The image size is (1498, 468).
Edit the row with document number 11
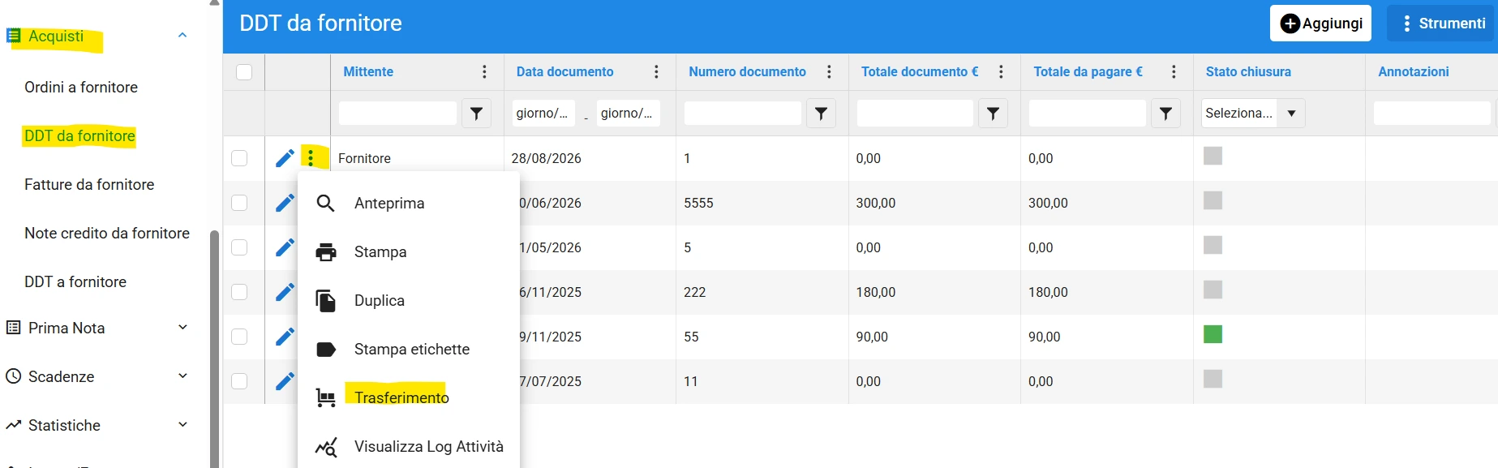pyautogui.click(x=285, y=381)
